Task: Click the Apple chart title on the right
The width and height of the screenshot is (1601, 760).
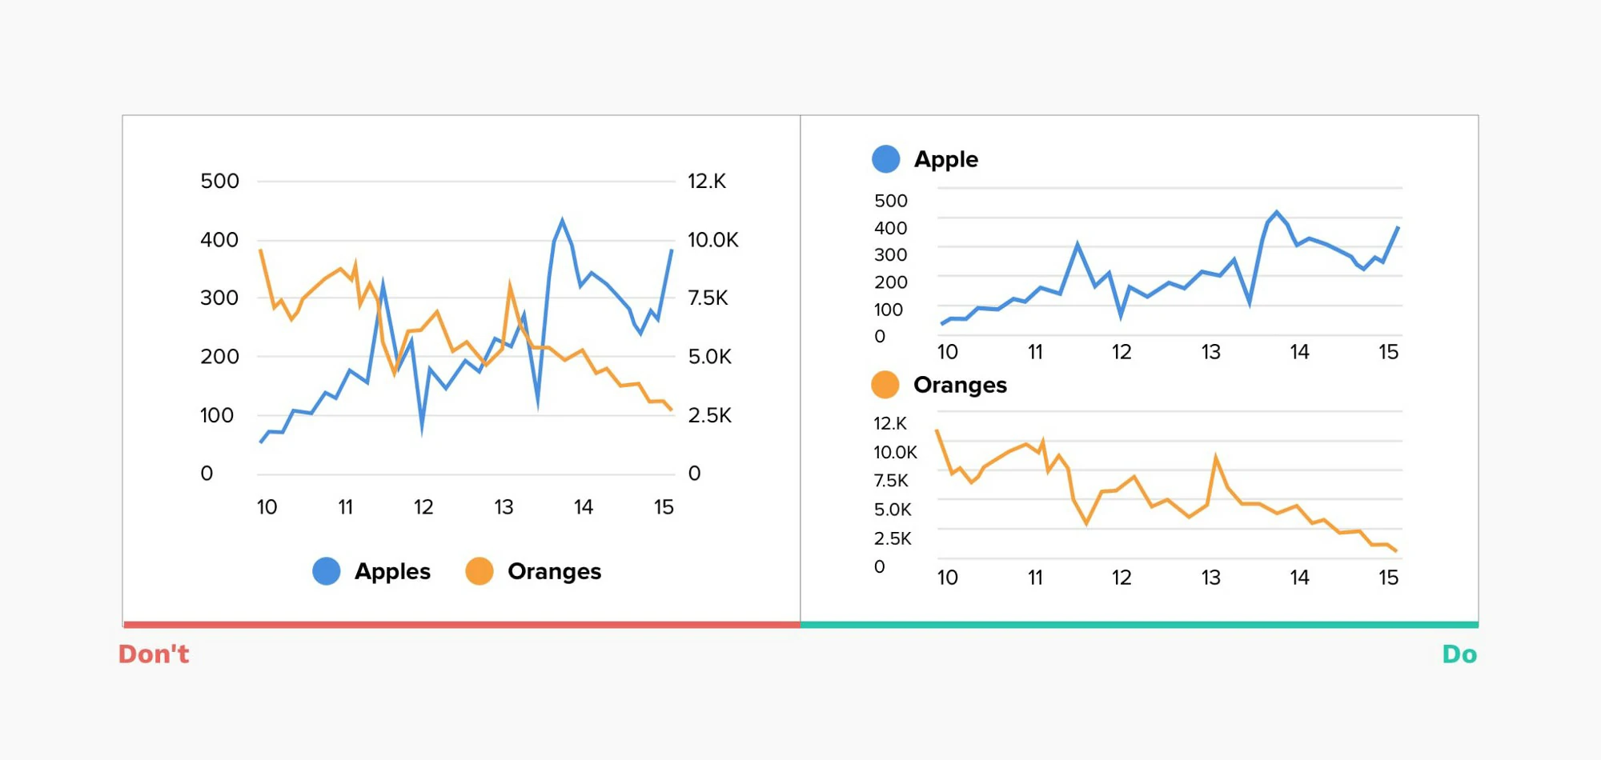Action: coord(945,159)
